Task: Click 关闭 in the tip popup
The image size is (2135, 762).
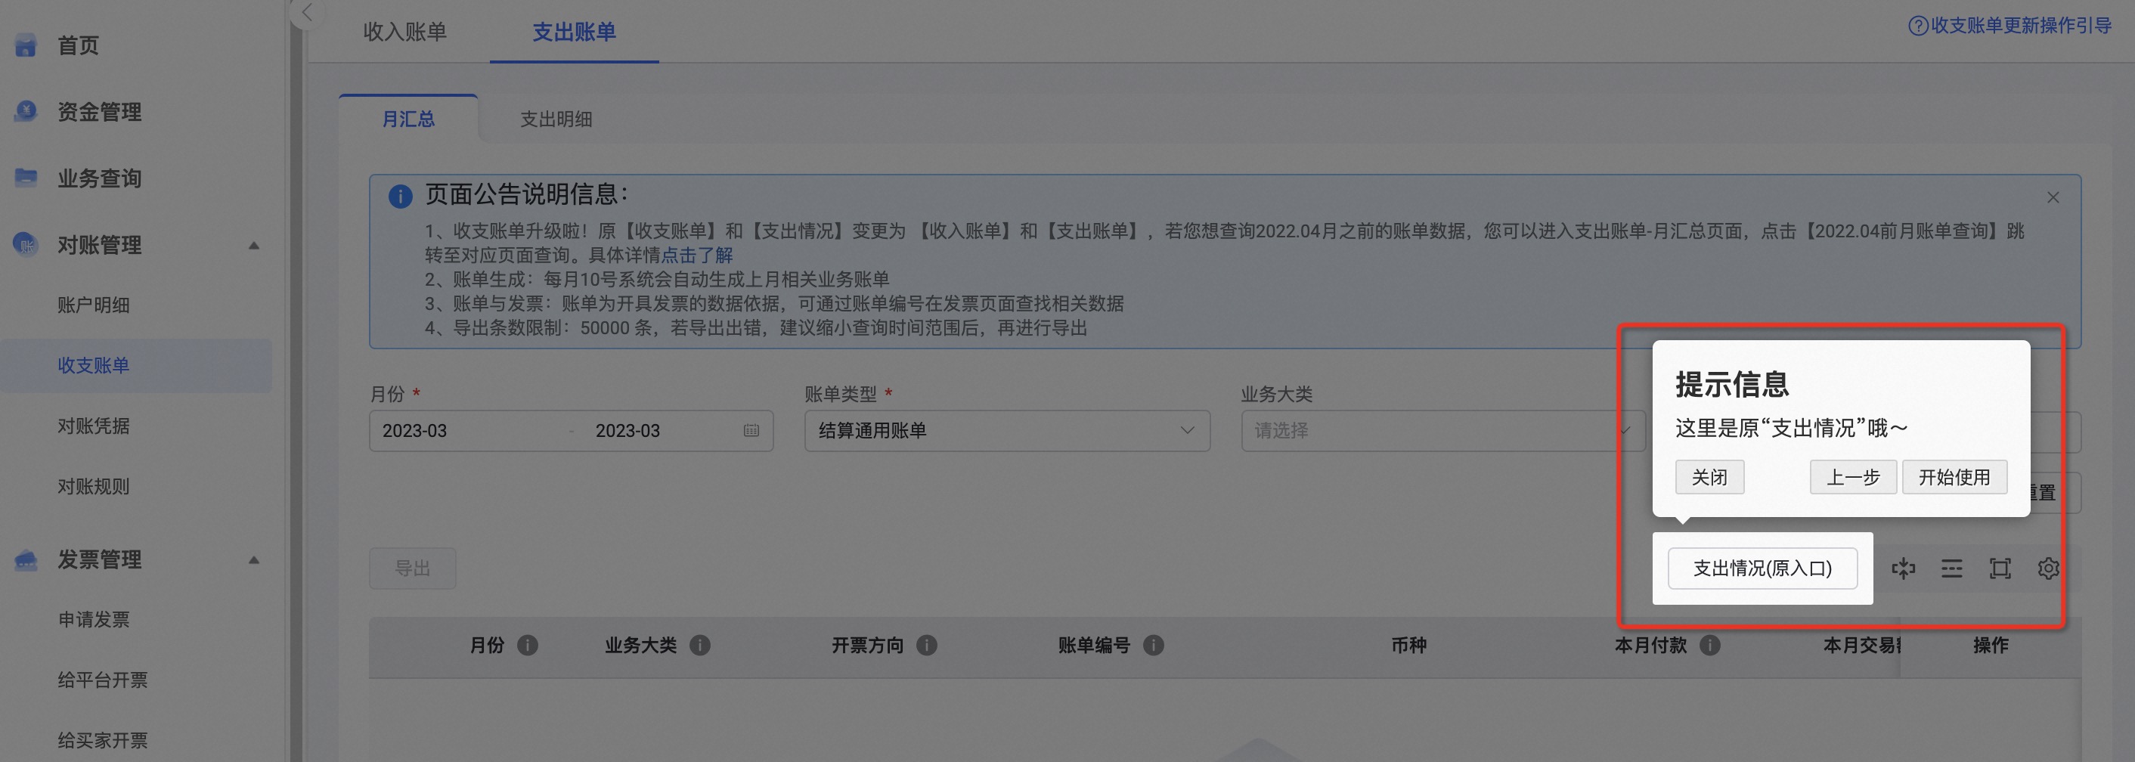Action: click(x=1709, y=477)
